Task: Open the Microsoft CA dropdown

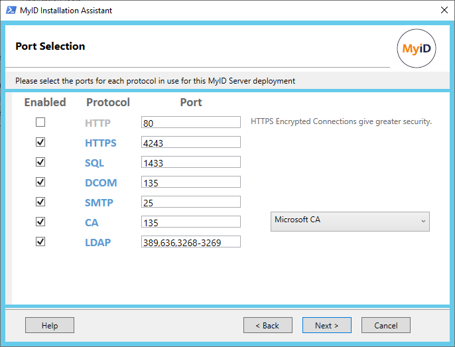Action: point(350,222)
